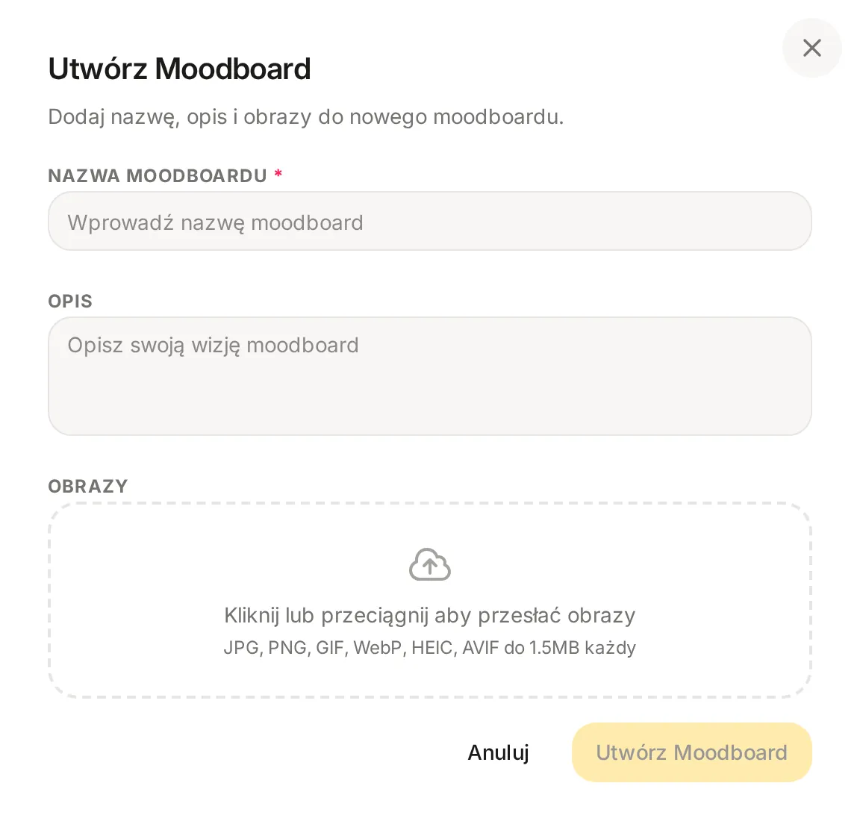This screenshot has width=860, height=830.
Task: Cancel with the Anuluj button
Action: [498, 752]
